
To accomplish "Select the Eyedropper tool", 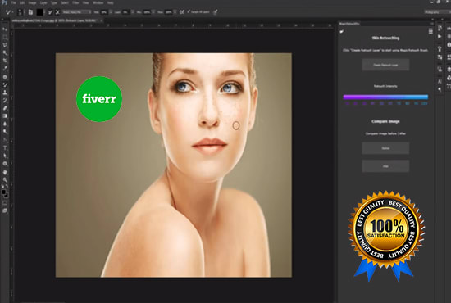I will 5,68.
